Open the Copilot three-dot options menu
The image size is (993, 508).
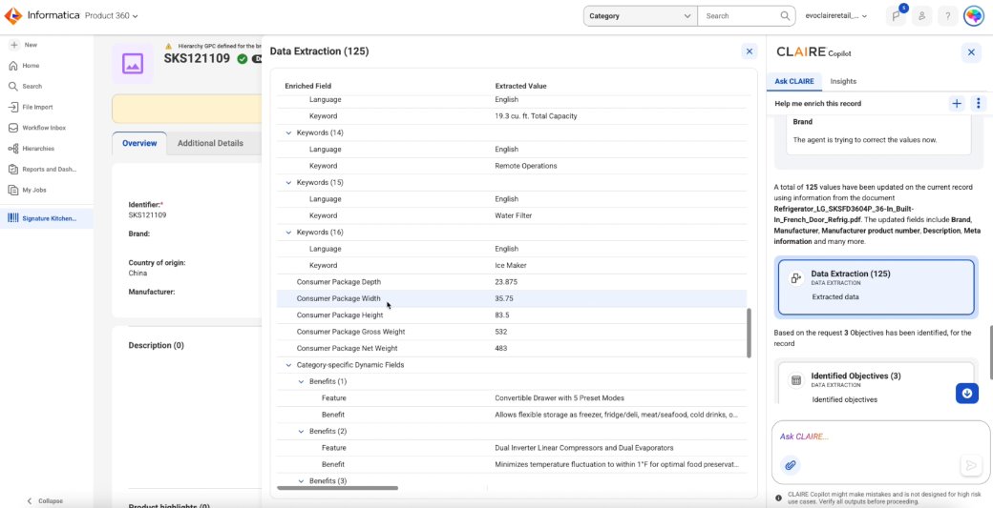979,104
